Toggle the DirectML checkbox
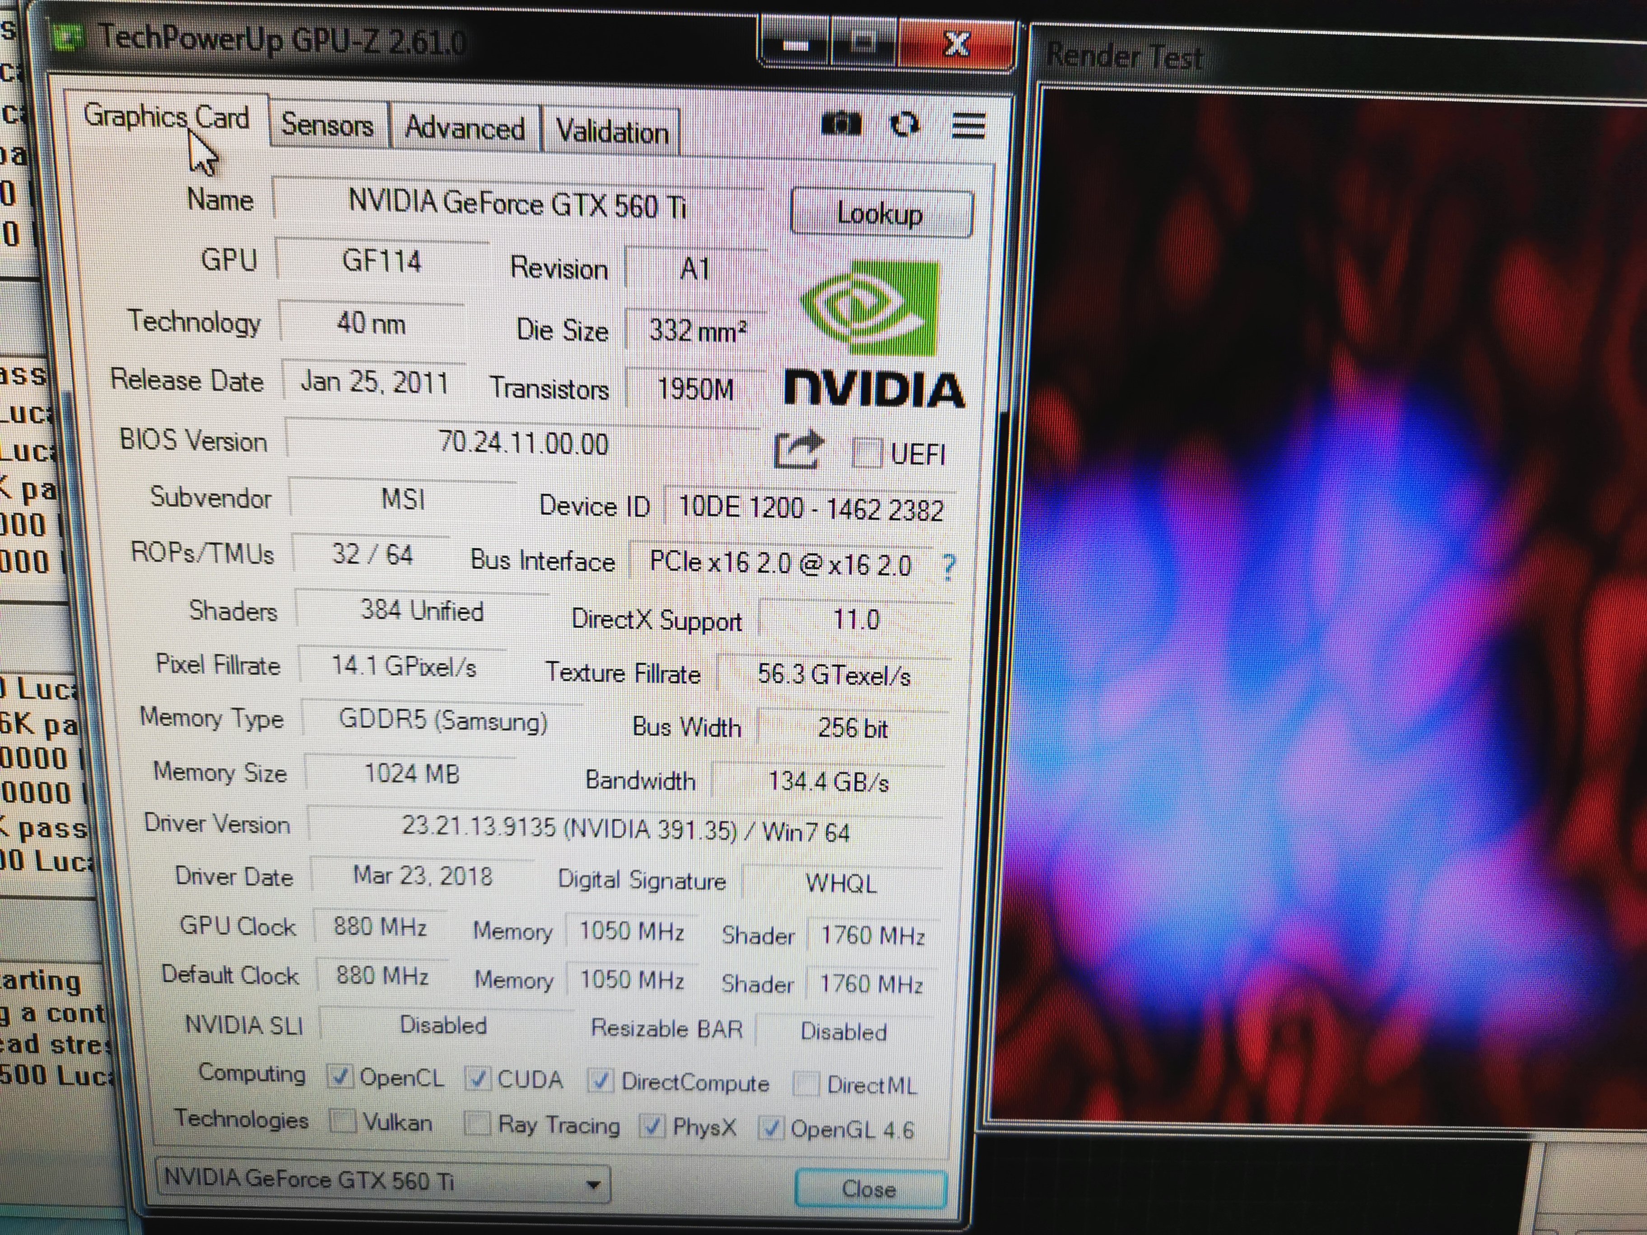 (806, 1084)
